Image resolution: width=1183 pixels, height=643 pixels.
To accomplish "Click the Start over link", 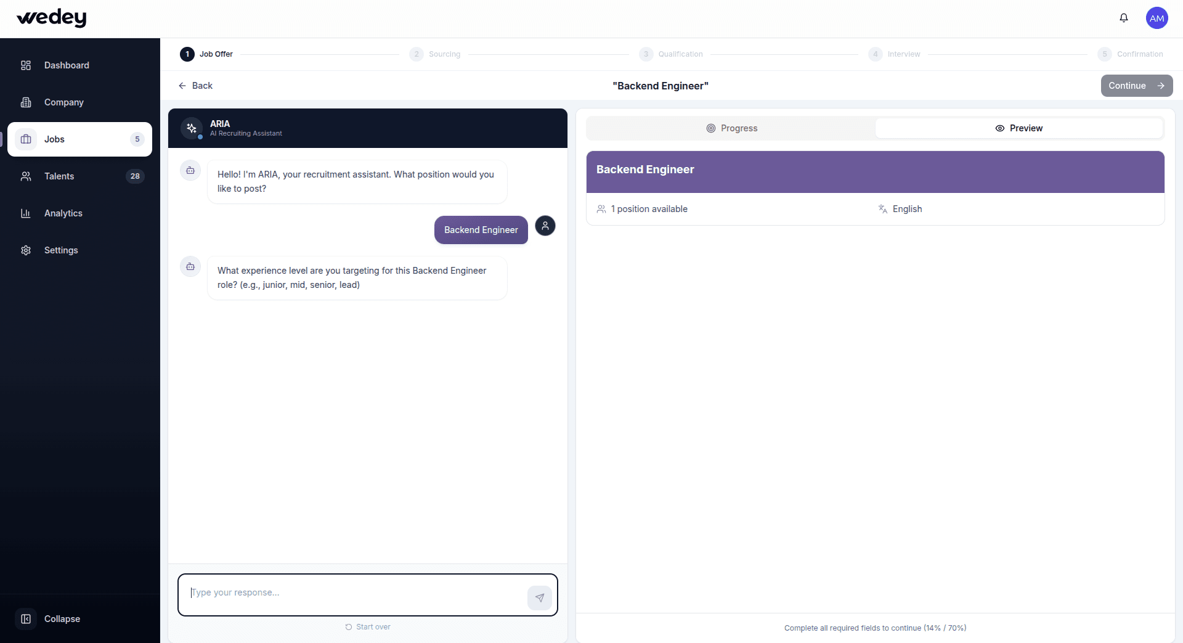I will tap(368, 627).
